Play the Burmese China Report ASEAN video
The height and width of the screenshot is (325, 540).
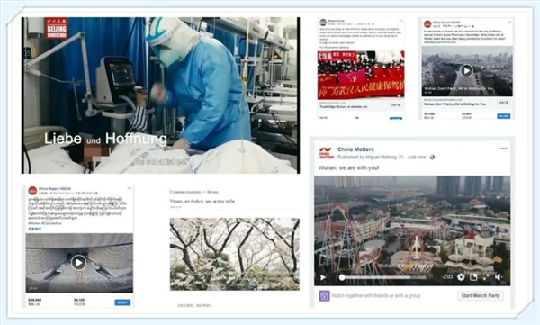coord(78,263)
